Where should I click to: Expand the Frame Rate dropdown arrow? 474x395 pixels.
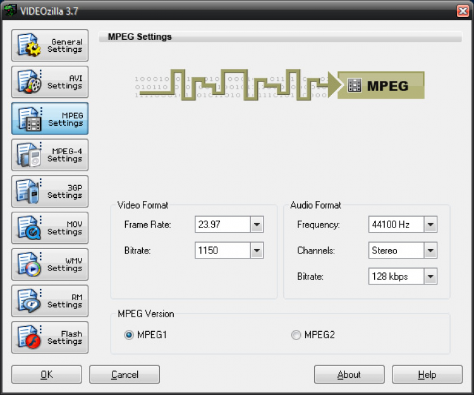click(x=257, y=224)
